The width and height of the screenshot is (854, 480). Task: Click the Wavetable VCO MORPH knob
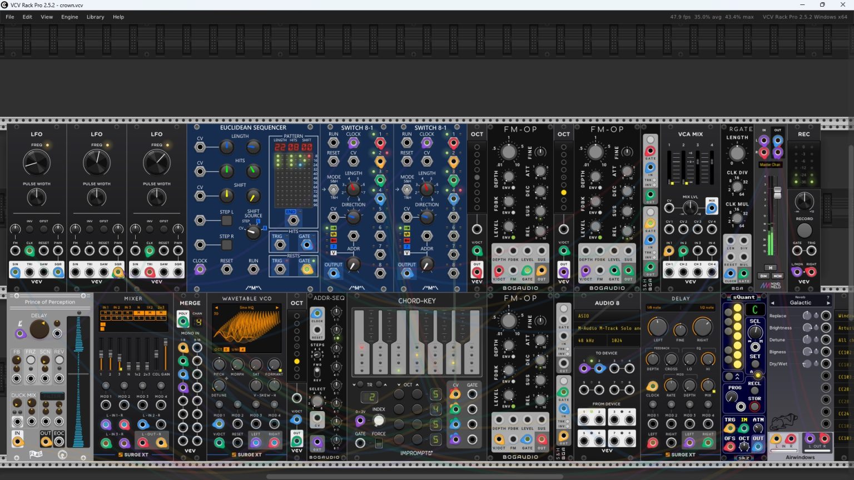click(x=237, y=364)
